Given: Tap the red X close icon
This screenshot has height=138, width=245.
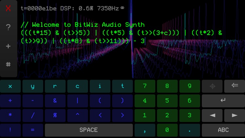Looking at the screenshot, I should tap(8, 8).
